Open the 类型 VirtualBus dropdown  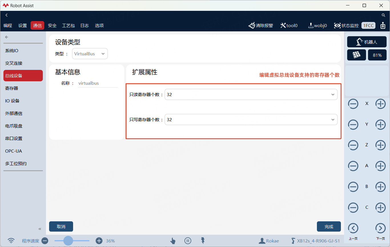pos(90,54)
